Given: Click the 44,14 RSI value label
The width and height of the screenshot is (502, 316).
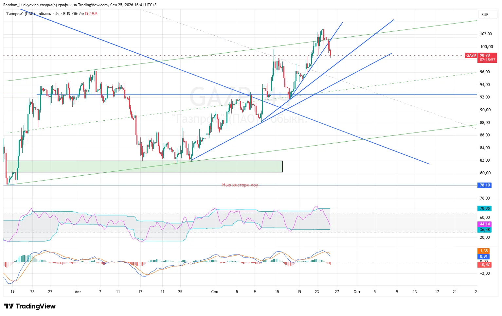Looking at the screenshot, I should click(x=485, y=224).
